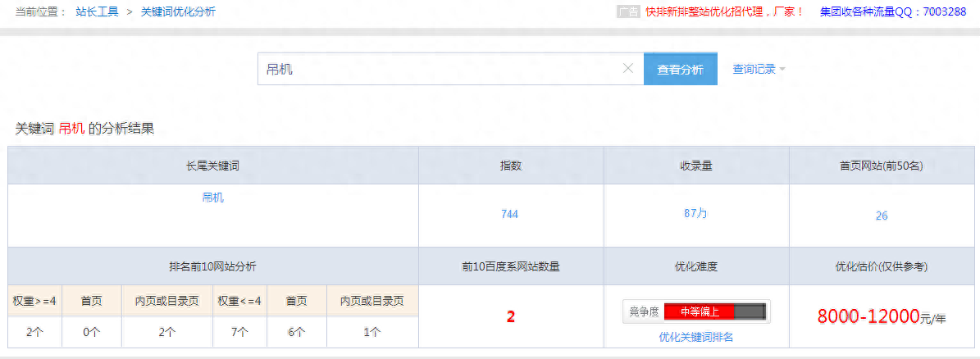Click the 8000-12000 price estimate

click(868, 317)
